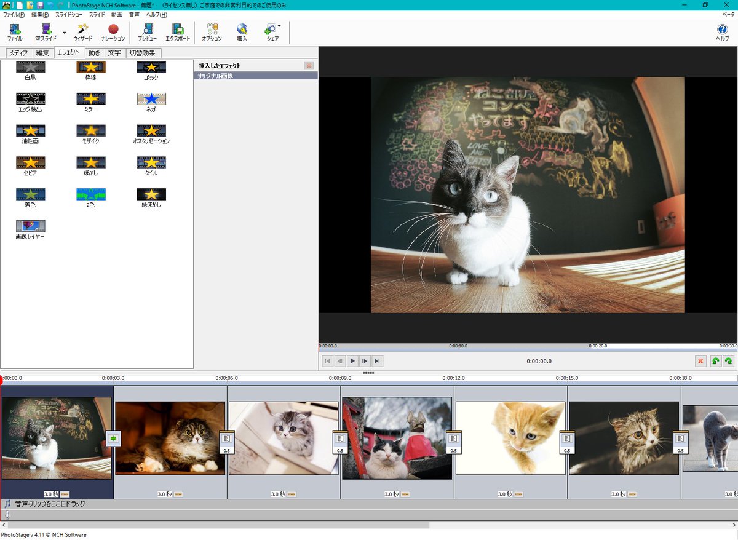The image size is (738, 540).
Task: Switch to the 動き tab
Action: pos(94,53)
